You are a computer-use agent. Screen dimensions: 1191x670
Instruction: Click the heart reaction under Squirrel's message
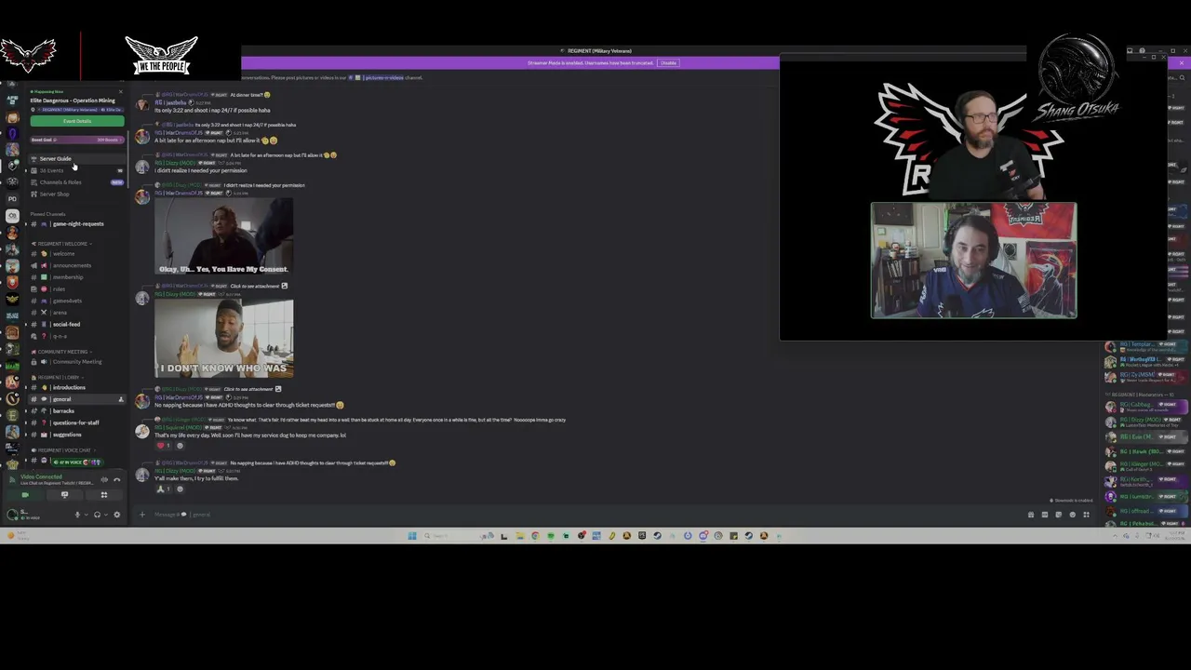[x=163, y=446]
